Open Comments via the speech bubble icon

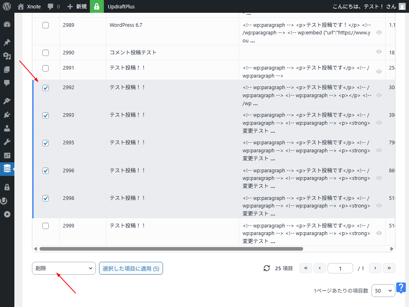tap(7, 83)
